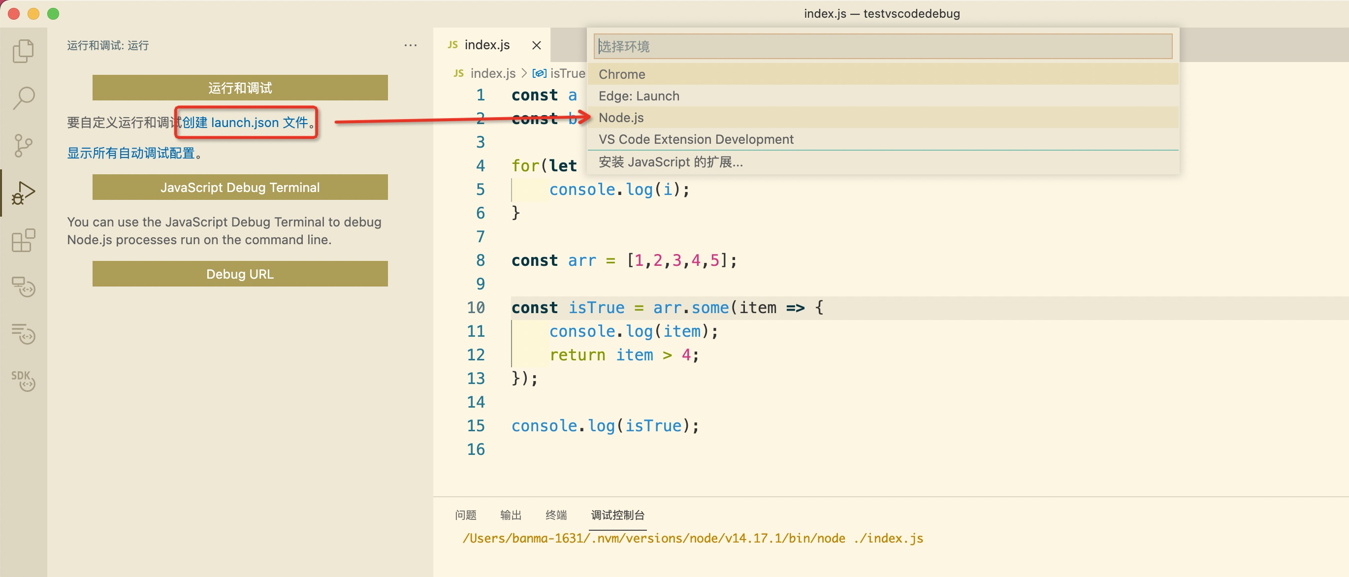
Task: Close the index.js editor tab
Action: click(536, 46)
